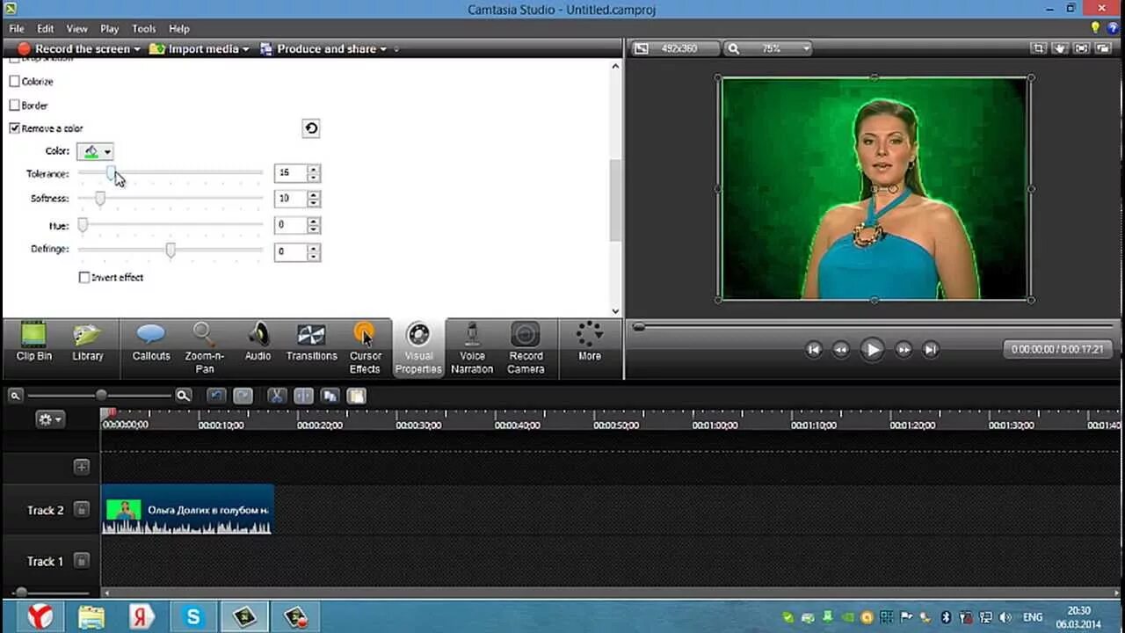The height and width of the screenshot is (633, 1125).
Task: Jump to next clip in preview
Action: point(931,349)
